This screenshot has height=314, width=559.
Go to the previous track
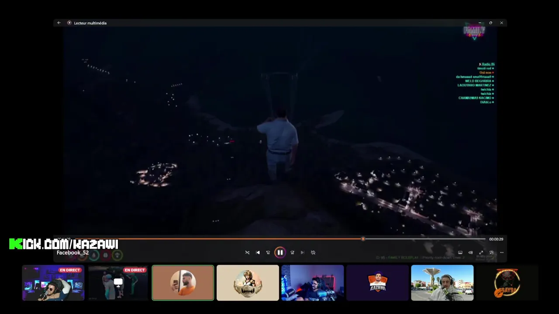(258, 253)
